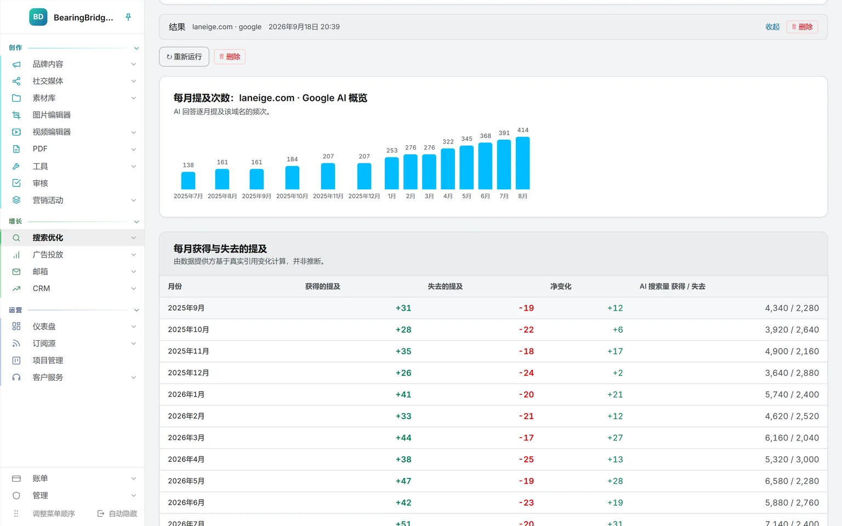Click the 搜索优化 magnifier icon
Viewport: 842px width, 526px height.
pyautogui.click(x=16, y=238)
